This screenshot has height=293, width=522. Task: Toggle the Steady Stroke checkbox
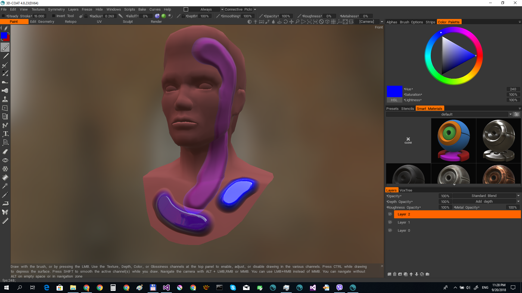[x=3, y=16]
